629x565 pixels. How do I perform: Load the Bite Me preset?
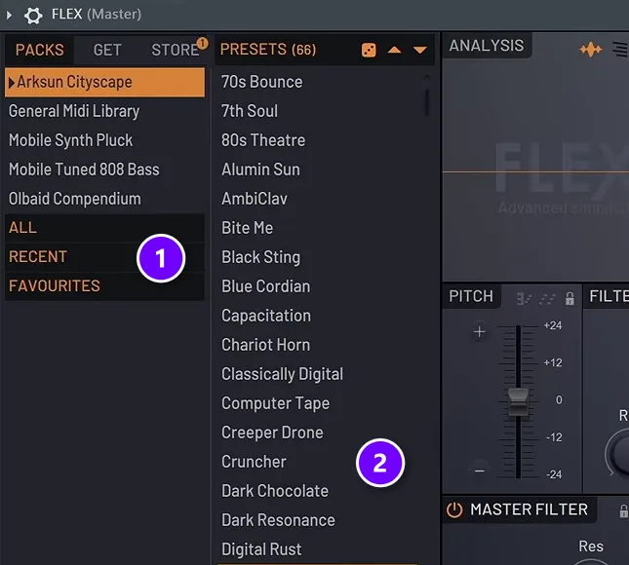[x=247, y=228]
